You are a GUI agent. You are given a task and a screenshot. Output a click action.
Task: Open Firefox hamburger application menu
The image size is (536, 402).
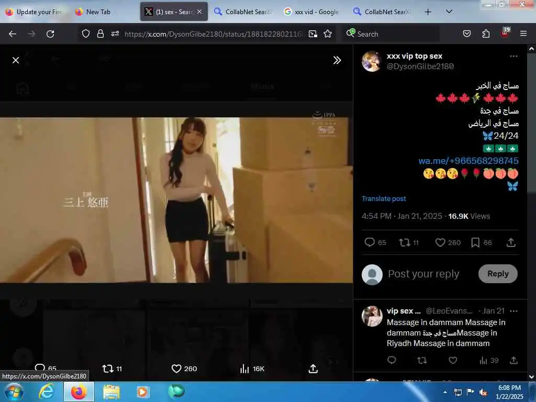[523, 33]
